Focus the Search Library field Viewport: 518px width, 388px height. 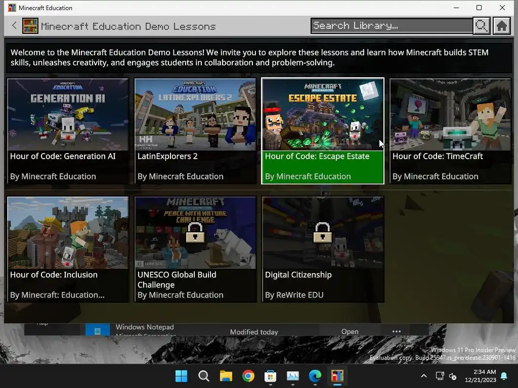(x=392, y=26)
